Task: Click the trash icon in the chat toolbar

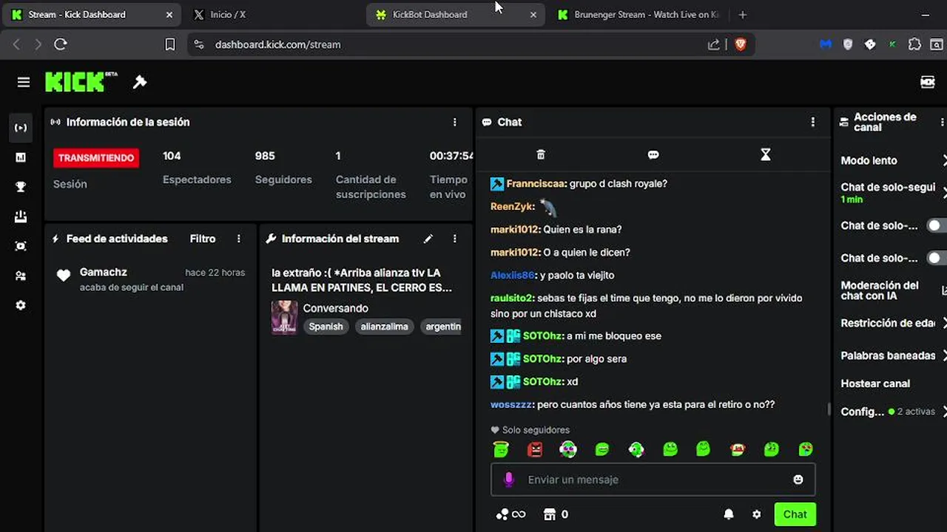Action: [x=541, y=154]
